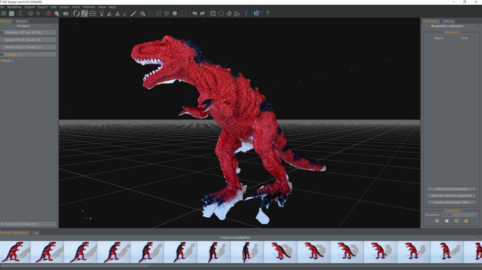The width and height of the screenshot is (482, 270).
Task: Close the Project panel with its x
Action: [x=54, y=26]
